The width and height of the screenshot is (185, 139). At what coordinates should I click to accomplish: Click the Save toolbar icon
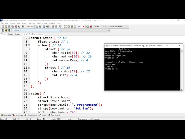pyautogui.click(x=9, y=27)
